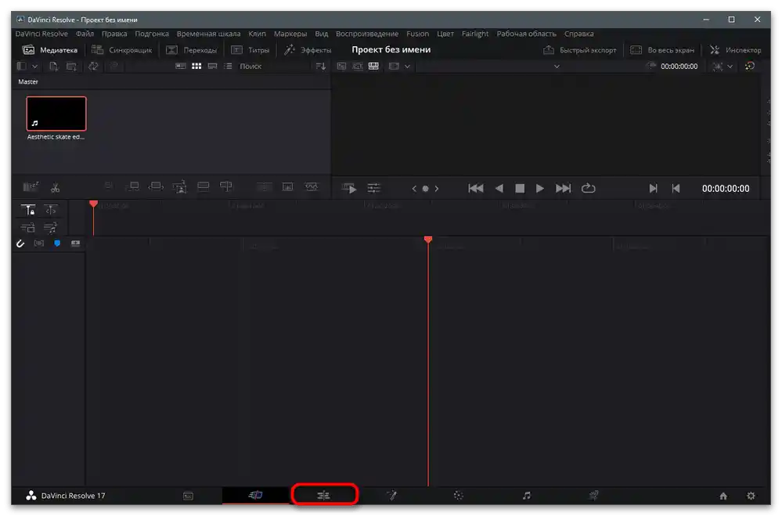The height and width of the screenshot is (516, 782).
Task: Open the Файл menu
Action: 85,34
